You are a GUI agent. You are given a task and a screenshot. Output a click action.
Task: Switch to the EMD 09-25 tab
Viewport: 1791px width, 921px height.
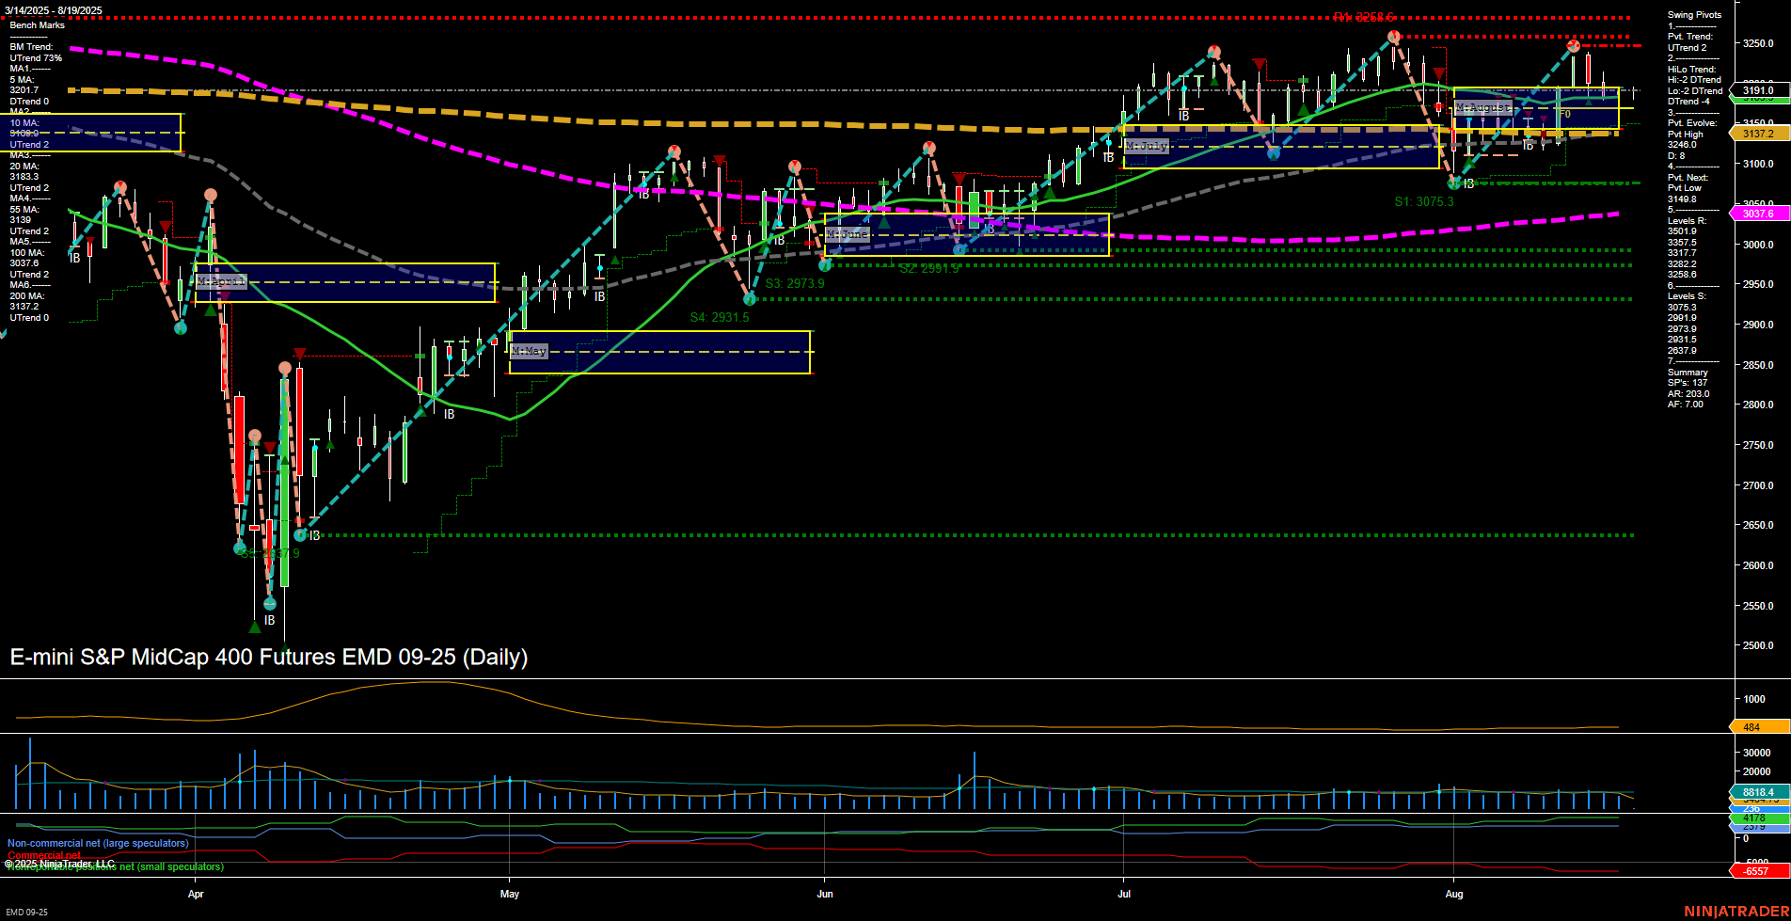pos(26,913)
